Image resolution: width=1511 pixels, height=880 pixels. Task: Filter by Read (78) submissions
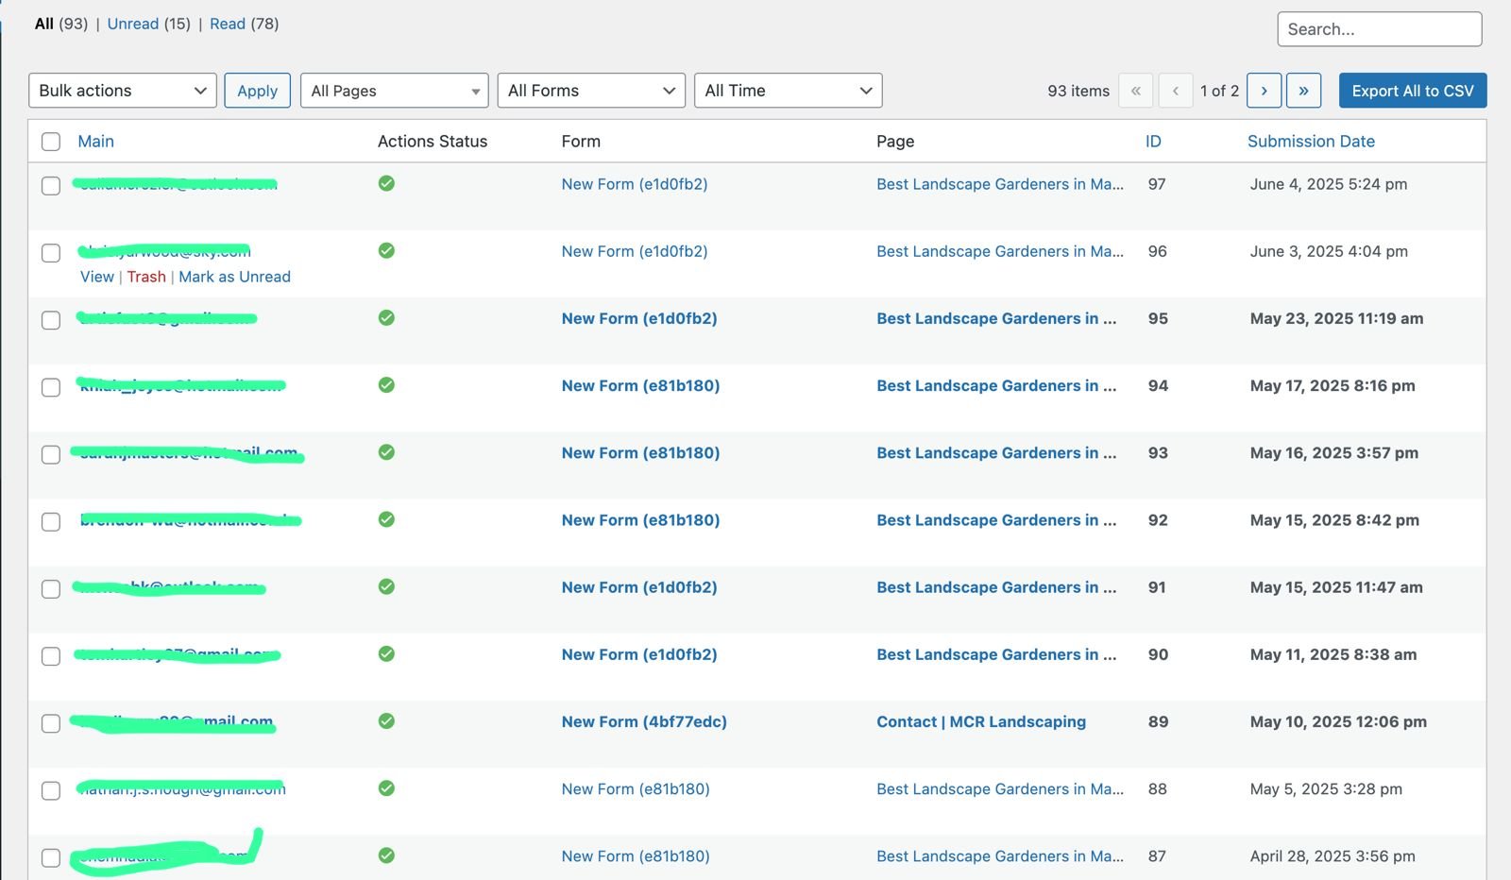(x=244, y=24)
